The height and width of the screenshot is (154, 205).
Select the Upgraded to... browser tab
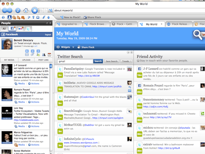coord(69,24)
